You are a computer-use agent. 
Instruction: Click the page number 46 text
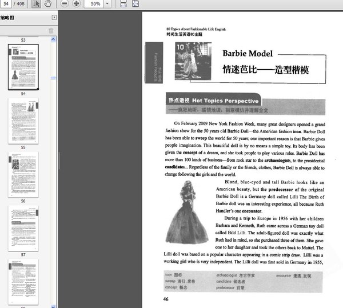[166, 299]
